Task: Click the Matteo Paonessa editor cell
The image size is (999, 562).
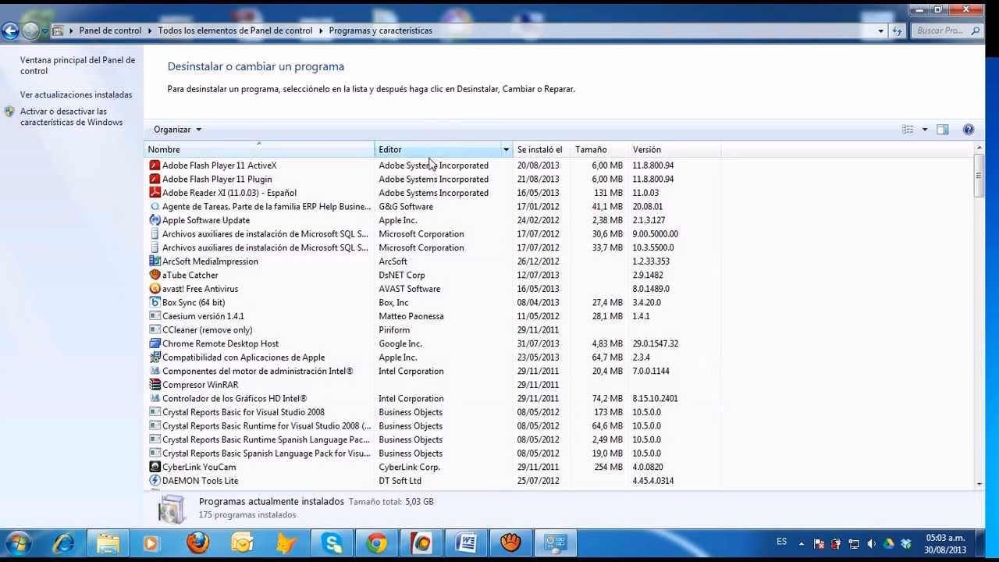Action: coord(411,316)
